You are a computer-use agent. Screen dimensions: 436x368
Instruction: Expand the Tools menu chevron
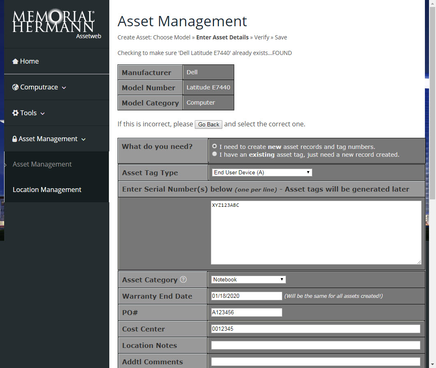pos(43,114)
